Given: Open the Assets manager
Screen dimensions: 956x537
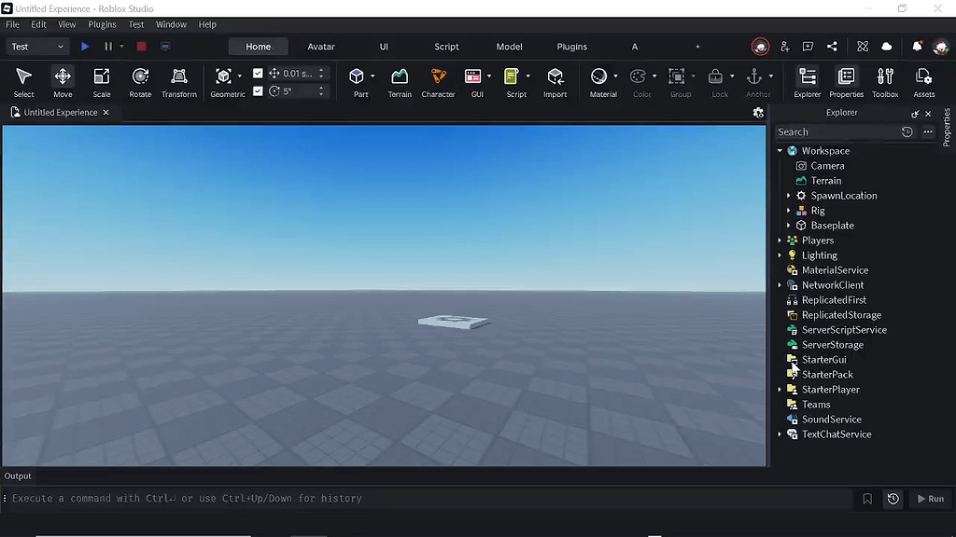Looking at the screenshot, I should coord(923,82).
